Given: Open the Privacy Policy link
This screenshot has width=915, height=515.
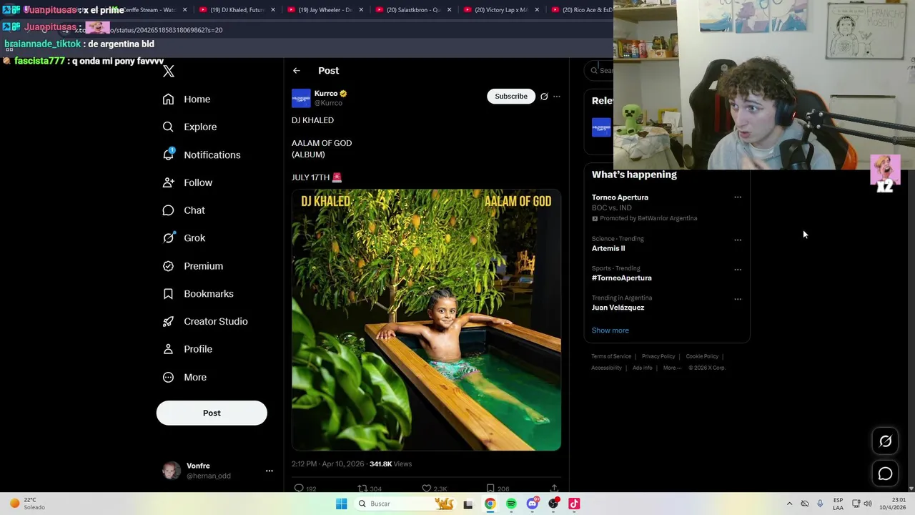Looking at the screenshot, I should pyautogui.click(x=658, y=356).
